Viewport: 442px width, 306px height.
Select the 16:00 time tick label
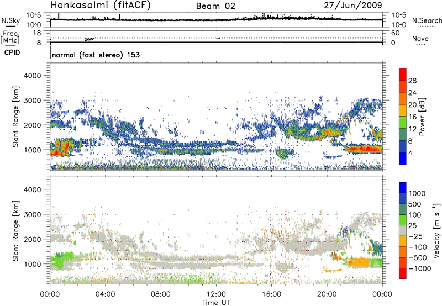coord(272,294)
